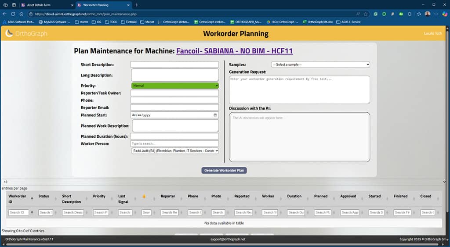450x247 pixels.
Task: Open the ASUS E-Service bookmark
Action: point(348,22)
